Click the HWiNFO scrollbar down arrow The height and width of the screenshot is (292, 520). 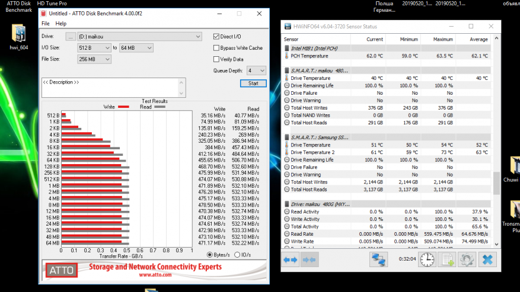coord(496,244)
